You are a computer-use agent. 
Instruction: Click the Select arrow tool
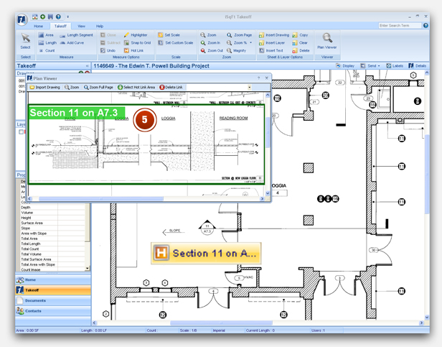[25, 41]
